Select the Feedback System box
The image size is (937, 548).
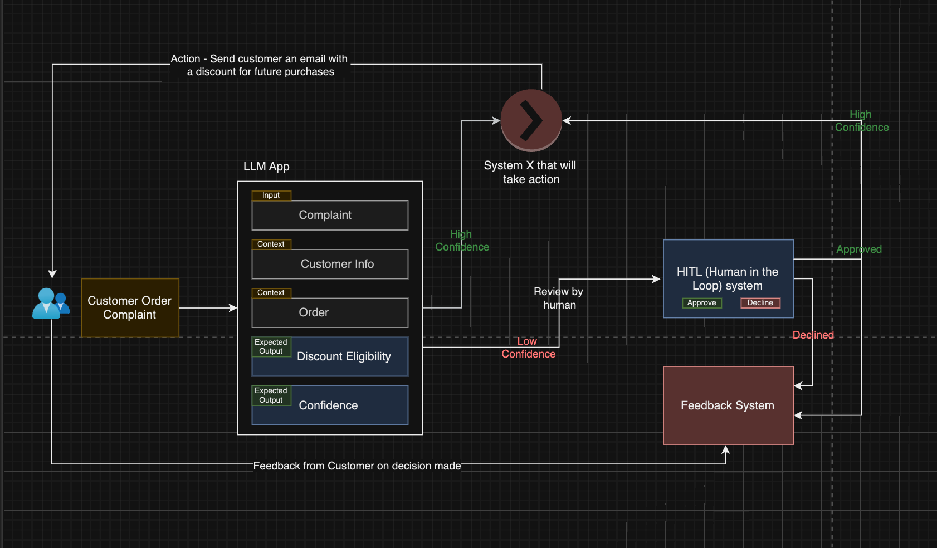click(x=728, y=405)
